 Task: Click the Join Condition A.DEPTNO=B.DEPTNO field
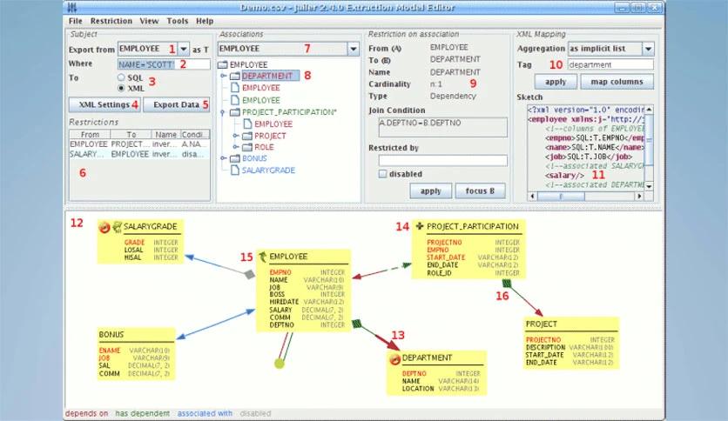pyautogui.click(x=443, y=127)
